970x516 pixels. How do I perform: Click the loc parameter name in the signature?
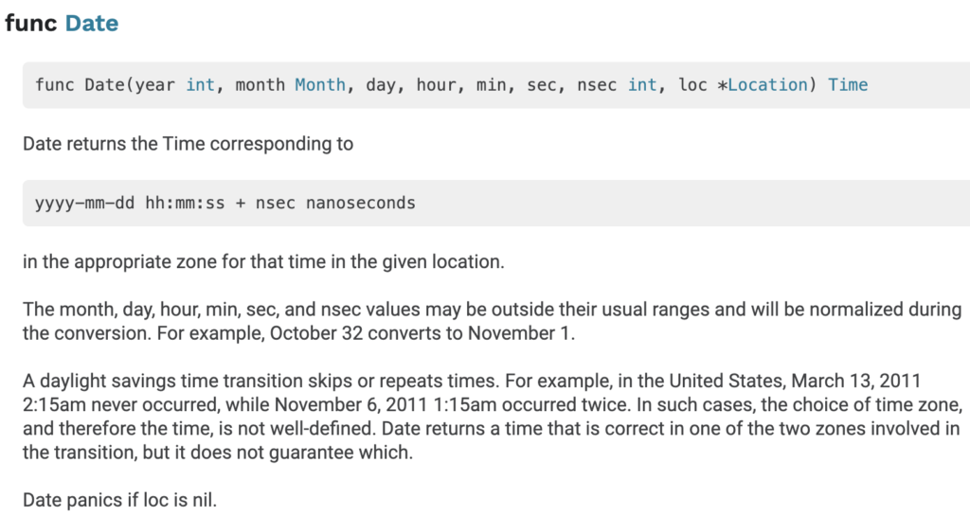click(x=692, y=85)
